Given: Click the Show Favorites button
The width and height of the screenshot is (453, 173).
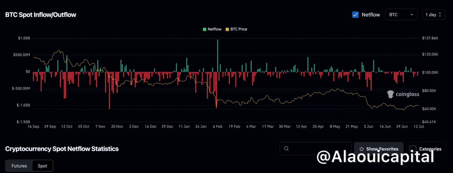Looking at the screenshot, I should [x=379, y=149].
